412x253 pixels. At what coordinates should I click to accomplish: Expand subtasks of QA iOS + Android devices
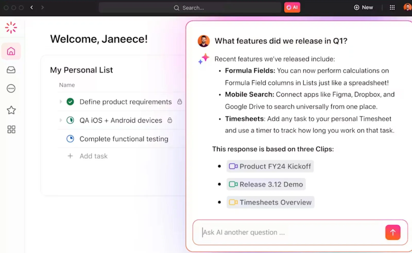pyautogui.click(x=61, y=120)
